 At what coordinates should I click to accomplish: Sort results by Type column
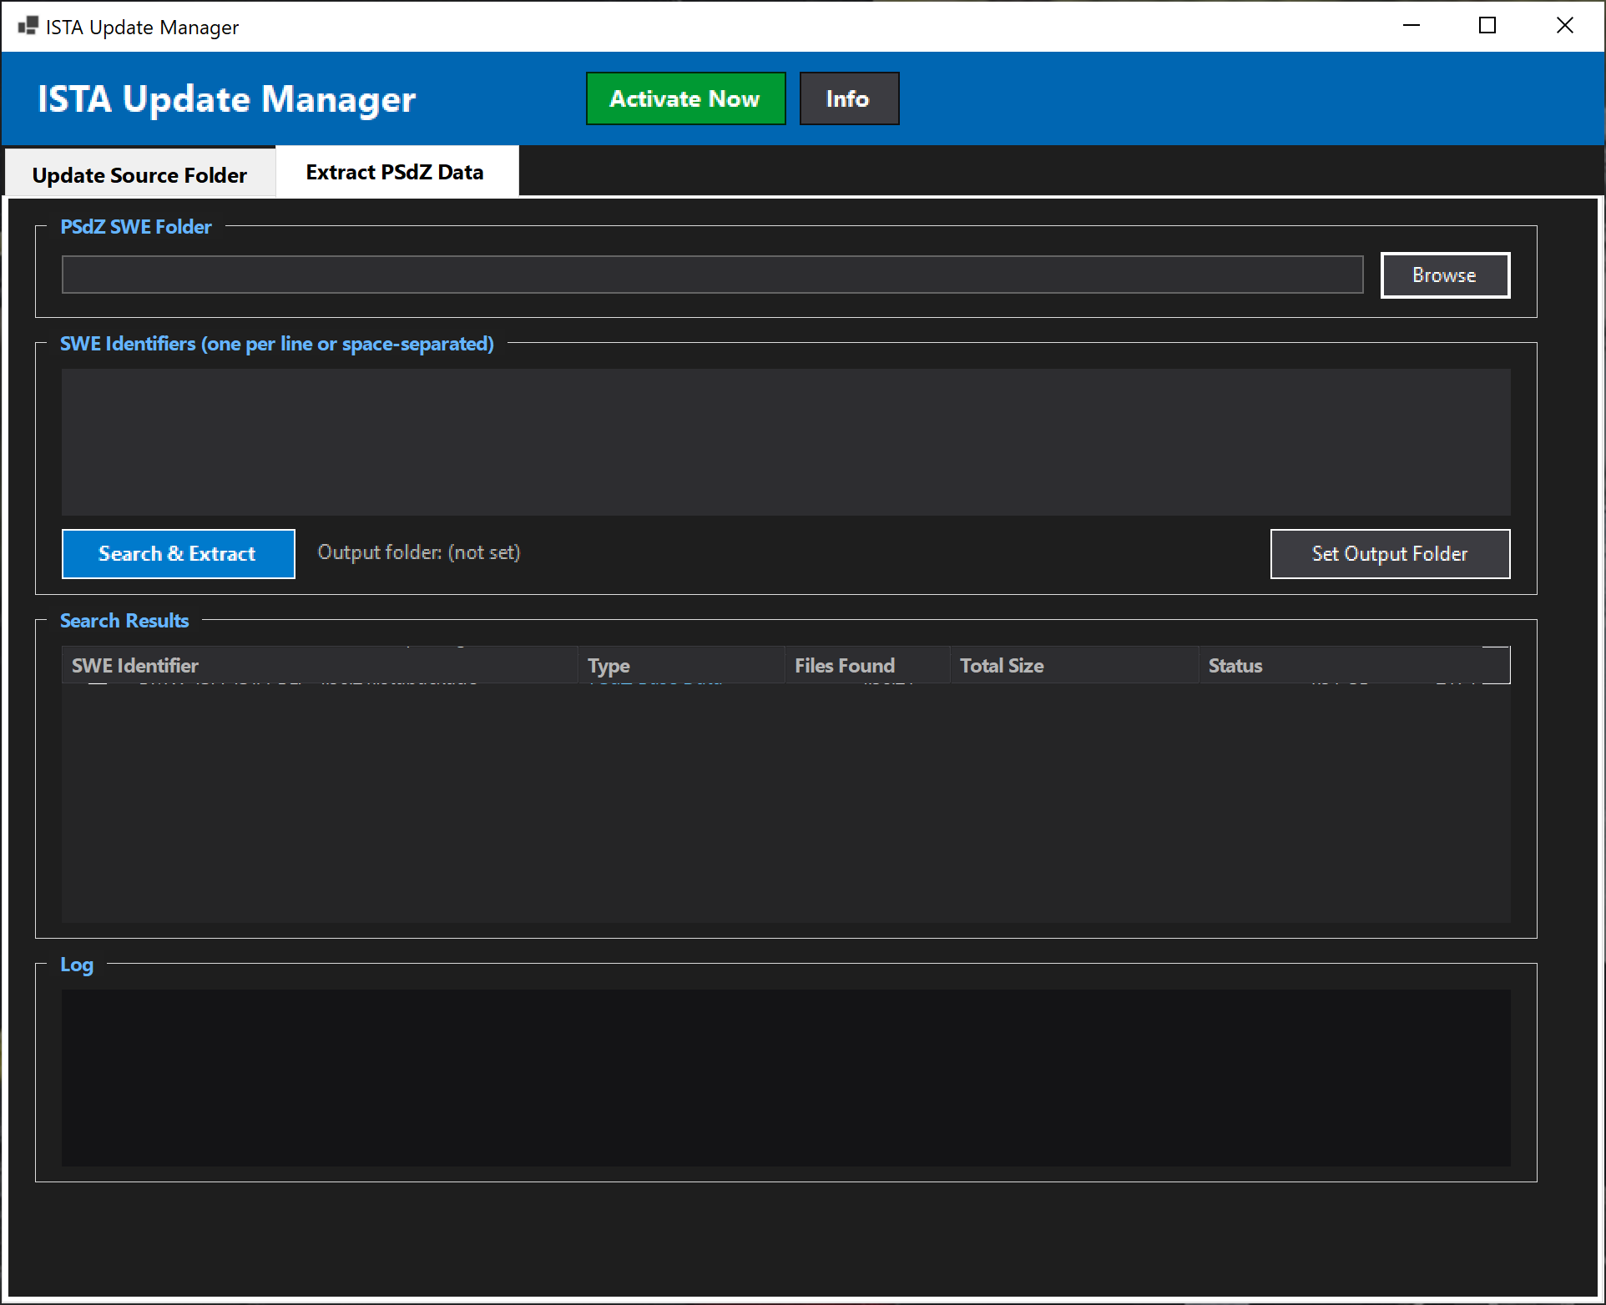[609, 665]
